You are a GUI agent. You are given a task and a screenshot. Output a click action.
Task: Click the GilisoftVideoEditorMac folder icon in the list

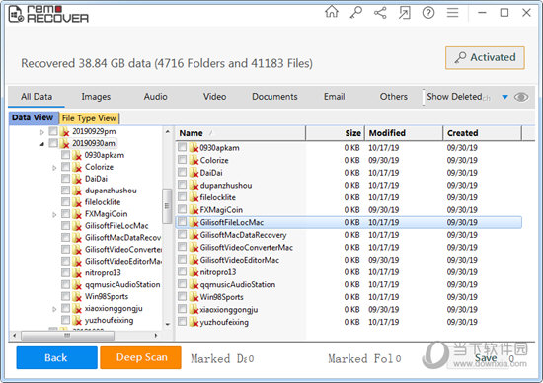coord(194,260)
